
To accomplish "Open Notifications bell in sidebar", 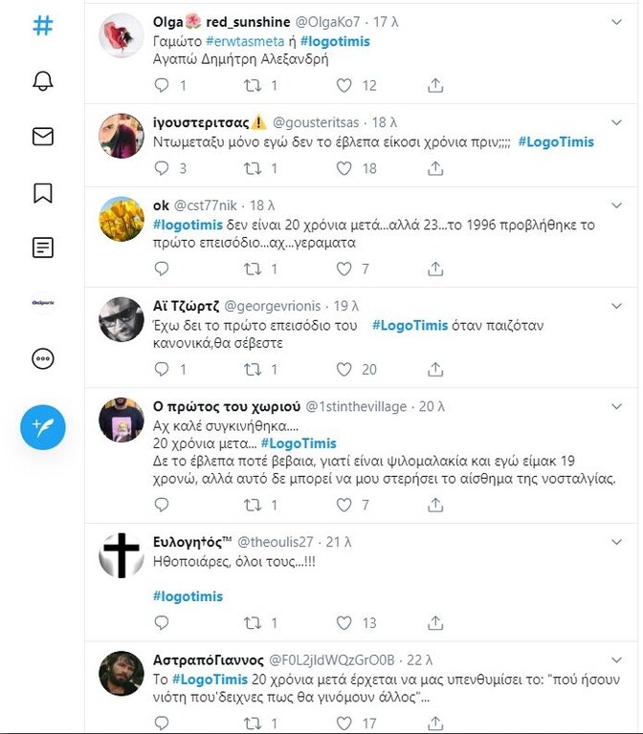I will 42,81.
